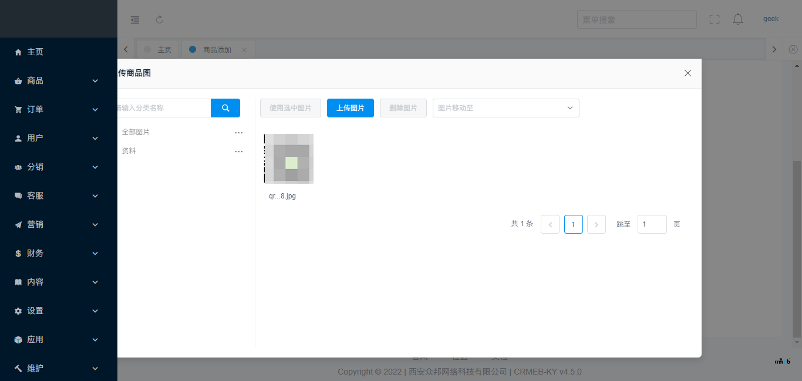
Task: Click the category name search field
Action: (163, 108)
